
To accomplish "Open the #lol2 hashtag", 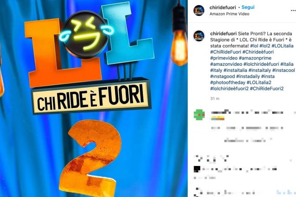I will pos(265,46).
